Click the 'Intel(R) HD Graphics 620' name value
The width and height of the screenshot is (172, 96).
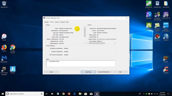[66, 29]
